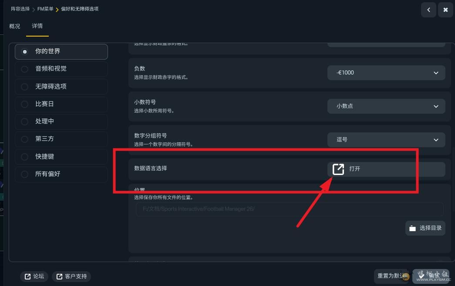Click the 重置为默认 button
The height and width of the screenshot is (286, 455).
click(x=391, y=276)
